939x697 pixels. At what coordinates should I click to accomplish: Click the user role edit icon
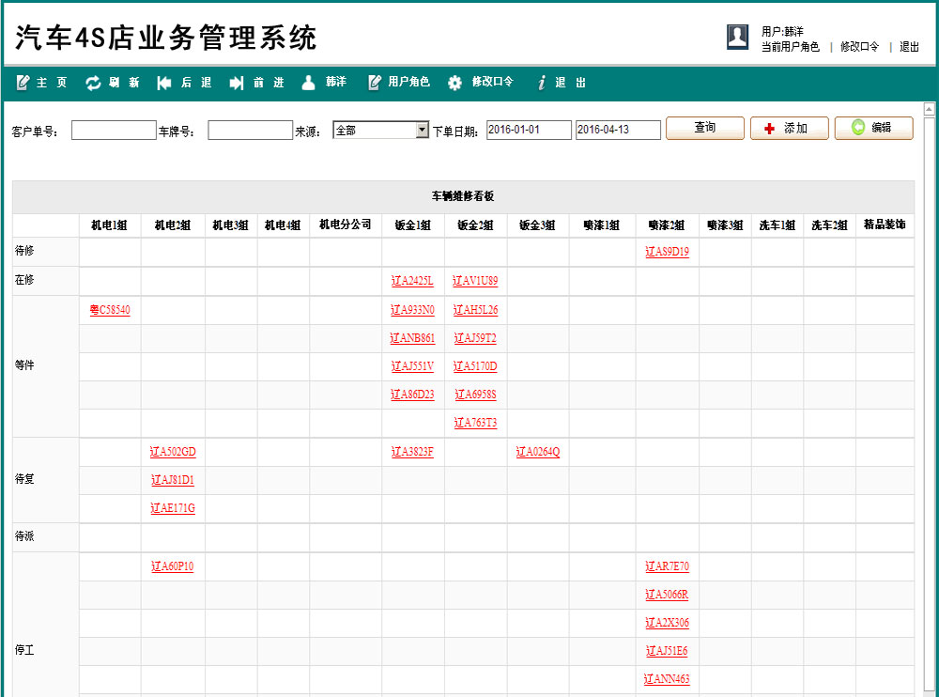coord(375,83)
